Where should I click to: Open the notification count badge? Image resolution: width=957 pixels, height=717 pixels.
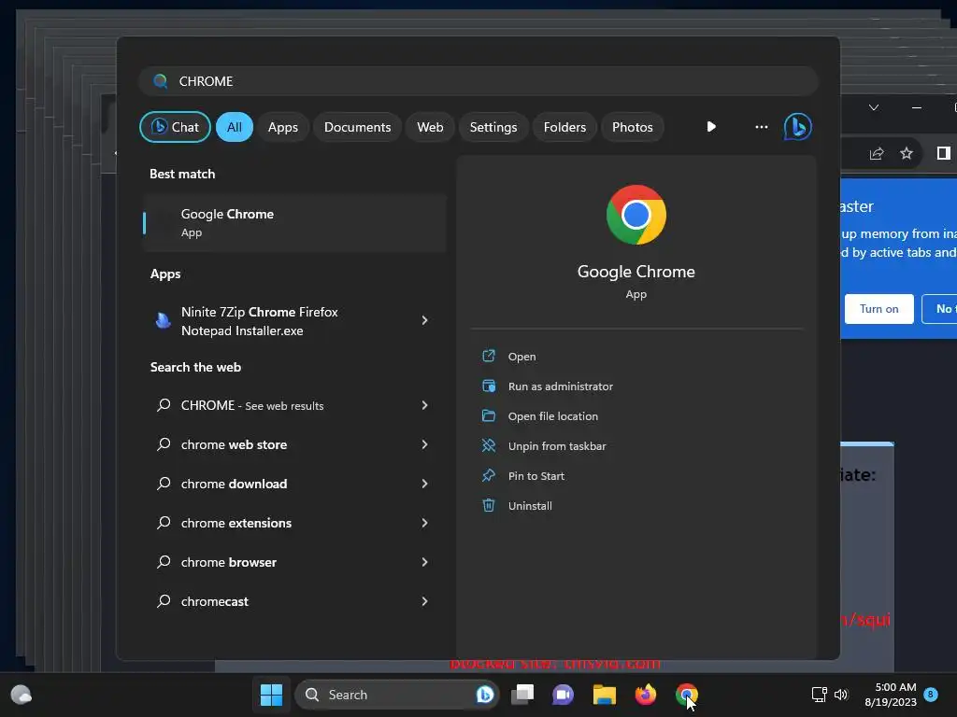point(931,694)
